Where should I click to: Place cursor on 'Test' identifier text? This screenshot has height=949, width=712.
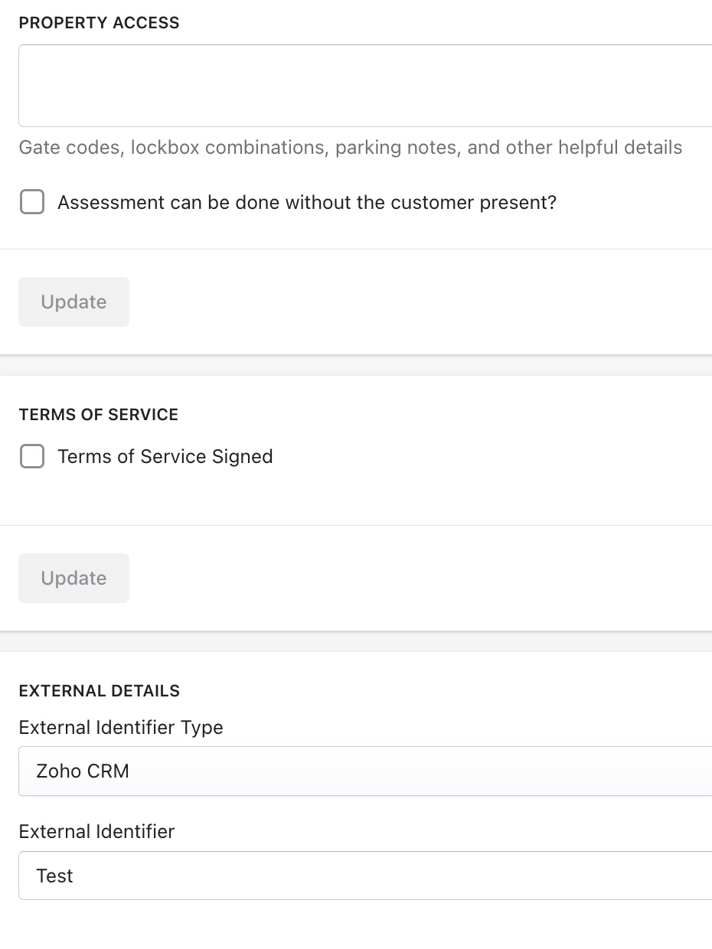(55, 876)
